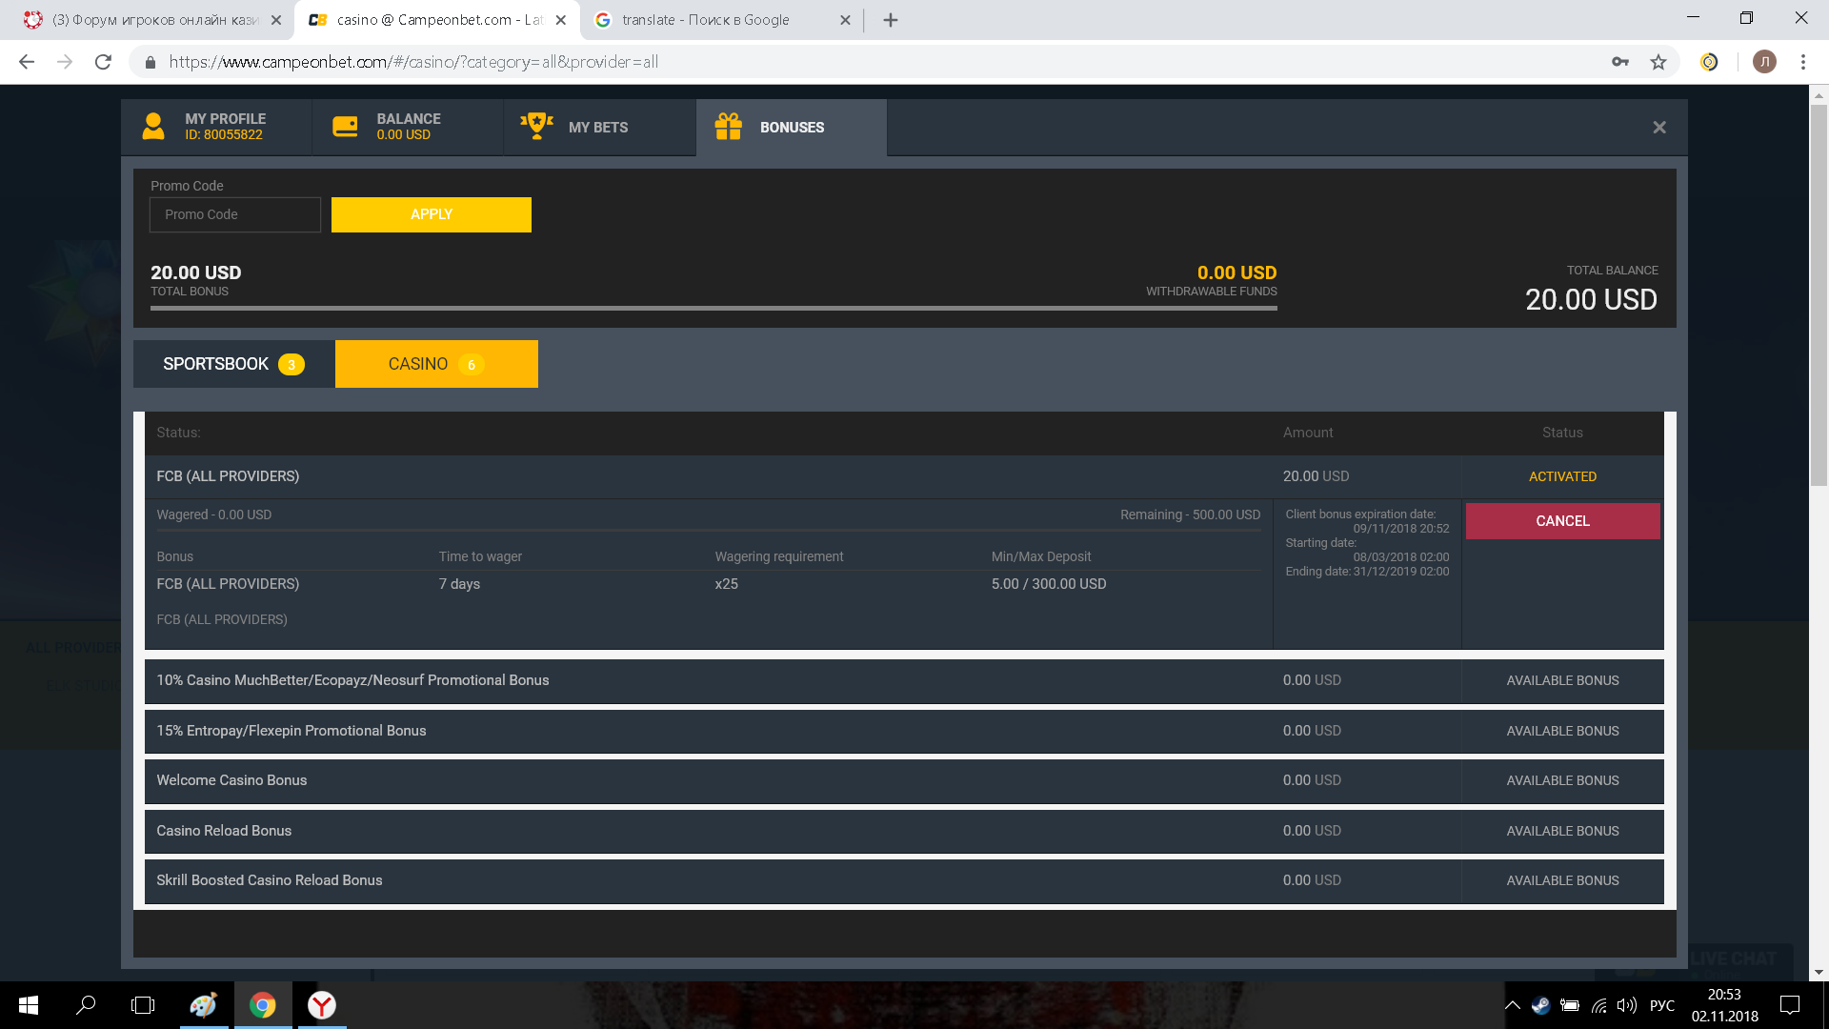
Task: Switch to the Google translate browser tab
Action: coord(707,20)
